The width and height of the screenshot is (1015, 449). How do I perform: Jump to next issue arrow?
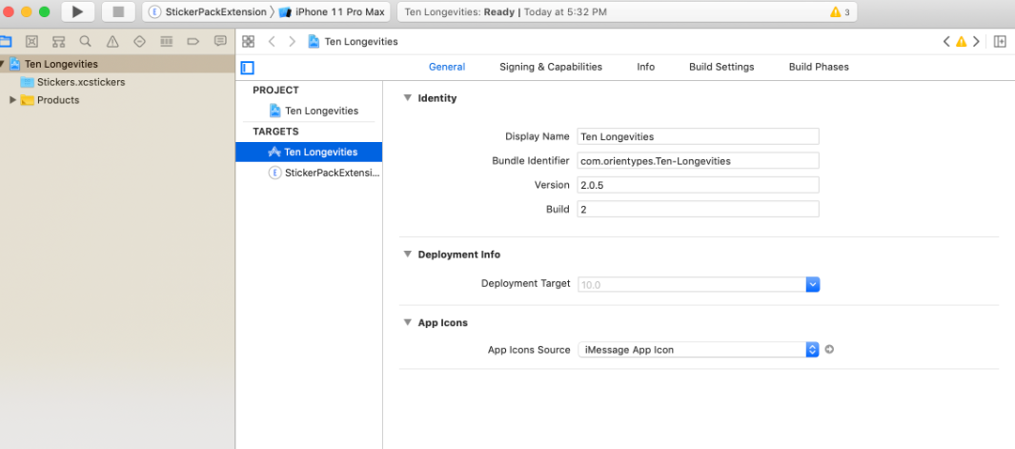976,41
